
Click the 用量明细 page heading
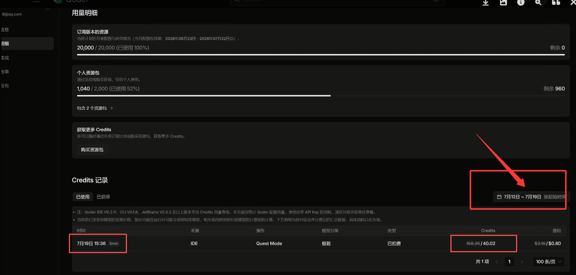tap(85, 13)
